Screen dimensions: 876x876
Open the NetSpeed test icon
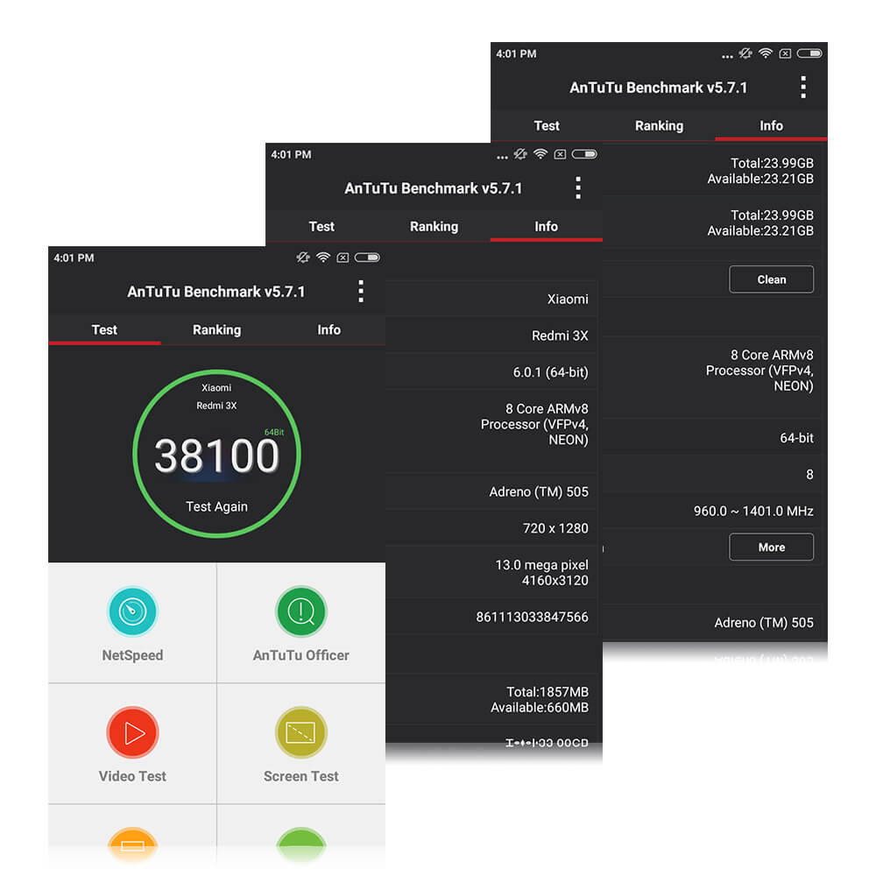pyautogui.click(x=132, y=611)
